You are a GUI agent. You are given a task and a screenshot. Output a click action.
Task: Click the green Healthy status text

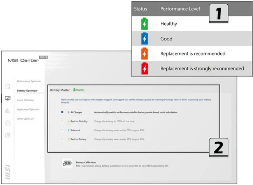[80, 90]
